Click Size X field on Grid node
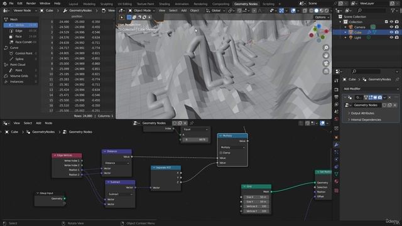 pyautogui.click(x=256, y=197)
